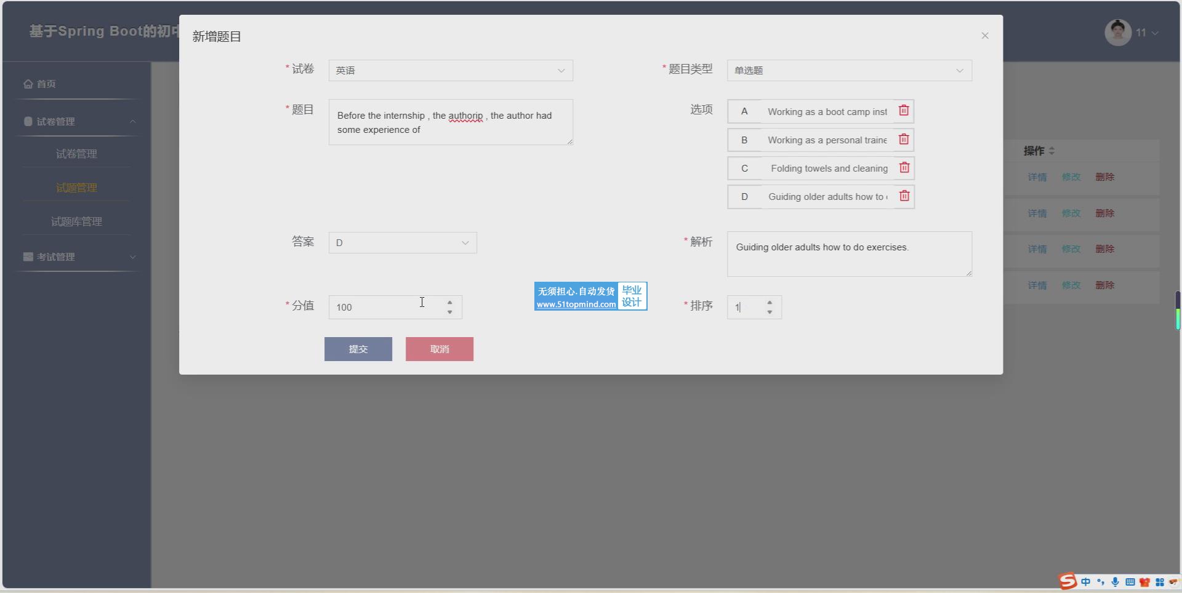Expand the 答案 dropdown showing D

[402, 243]
